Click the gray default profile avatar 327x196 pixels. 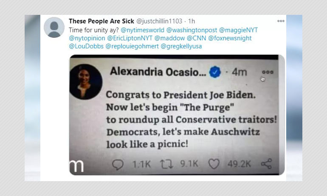click(54, 28)
